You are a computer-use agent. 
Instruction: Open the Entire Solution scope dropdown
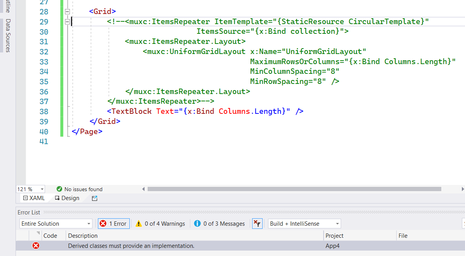click(89, 223)
